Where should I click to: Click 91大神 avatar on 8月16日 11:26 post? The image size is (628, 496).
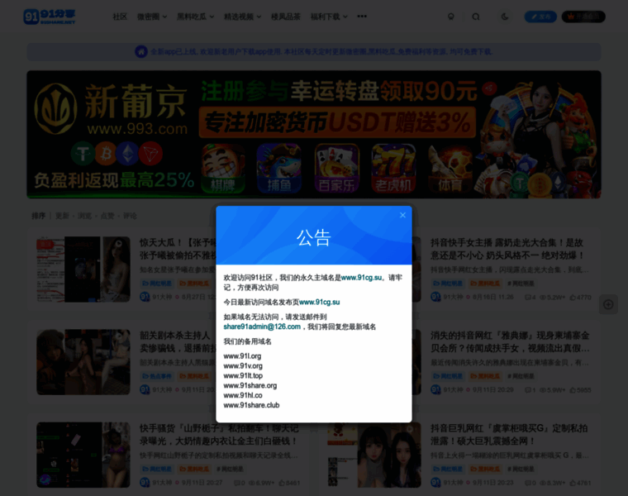(x=435, y=297)
